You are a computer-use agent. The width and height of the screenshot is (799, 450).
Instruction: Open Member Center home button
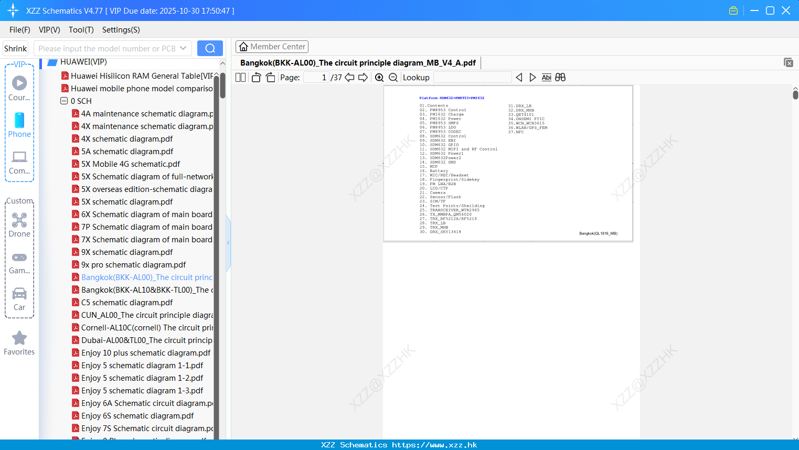point(272,47)
